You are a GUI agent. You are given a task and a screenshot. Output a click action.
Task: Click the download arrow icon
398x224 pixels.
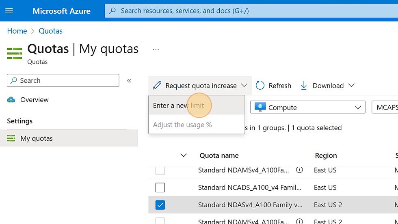pyautogui.click(x=304, y=86)
